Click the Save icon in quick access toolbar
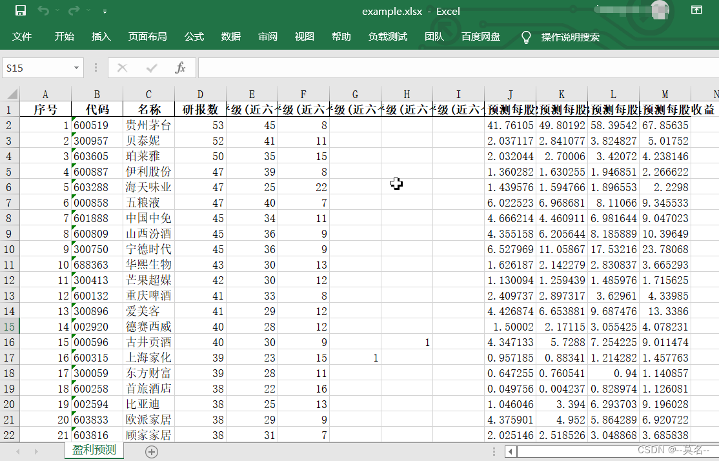 pos(21,10)
